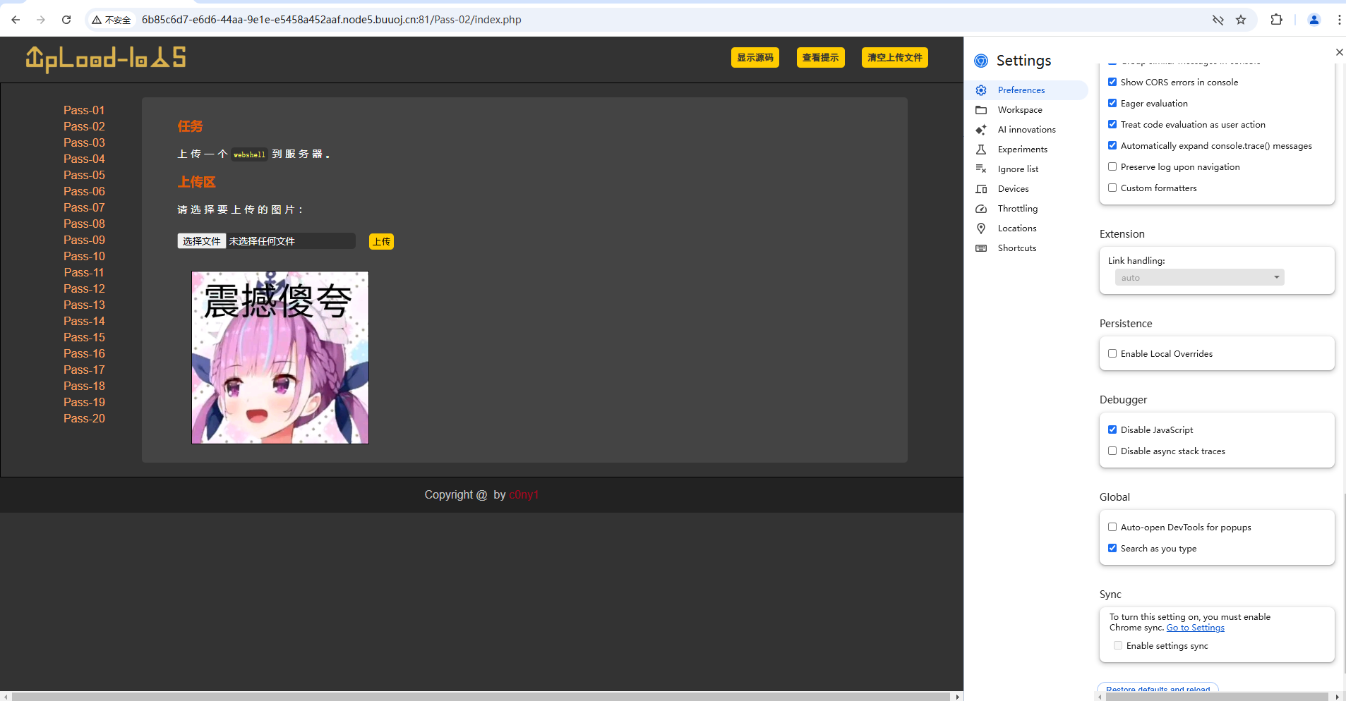Reload the current page

tap(66, 20)
